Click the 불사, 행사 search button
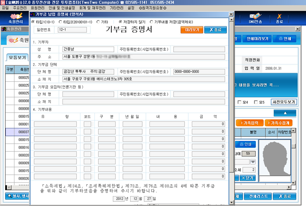Viewport: 306px width, 214px height. 17,196
